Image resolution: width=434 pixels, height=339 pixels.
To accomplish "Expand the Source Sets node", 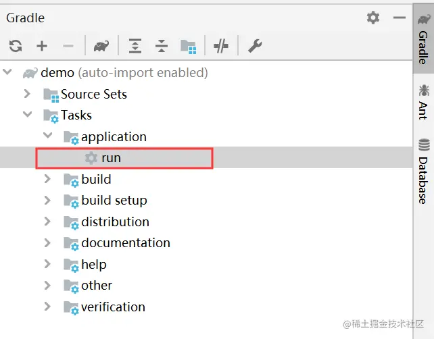I will [x=27, y=94].
